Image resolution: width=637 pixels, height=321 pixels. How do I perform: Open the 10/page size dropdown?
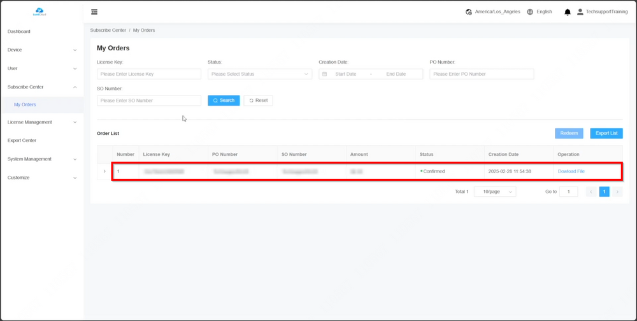(495, 192)
